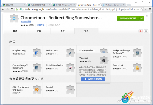Click Custom Google Background extension icon
This screenshot has height=105, width=153.
tap(37, 68)
